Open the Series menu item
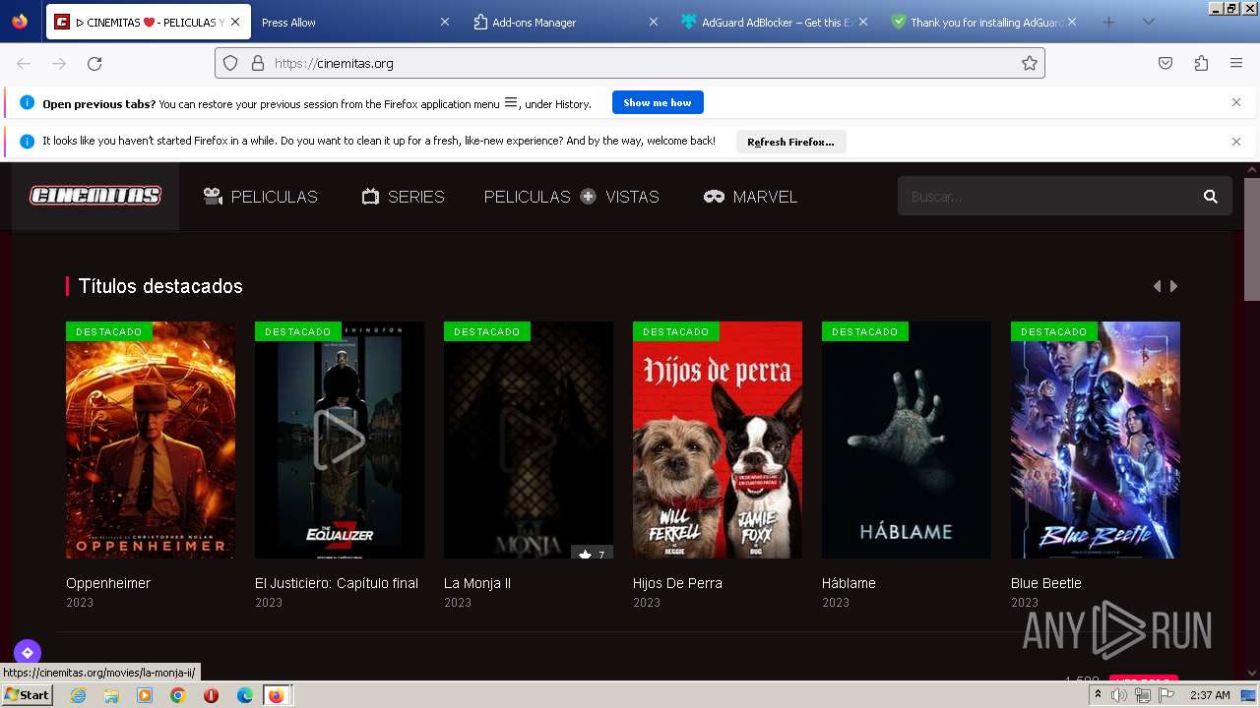The image size is (1260, 708). [x=403, y=197]
